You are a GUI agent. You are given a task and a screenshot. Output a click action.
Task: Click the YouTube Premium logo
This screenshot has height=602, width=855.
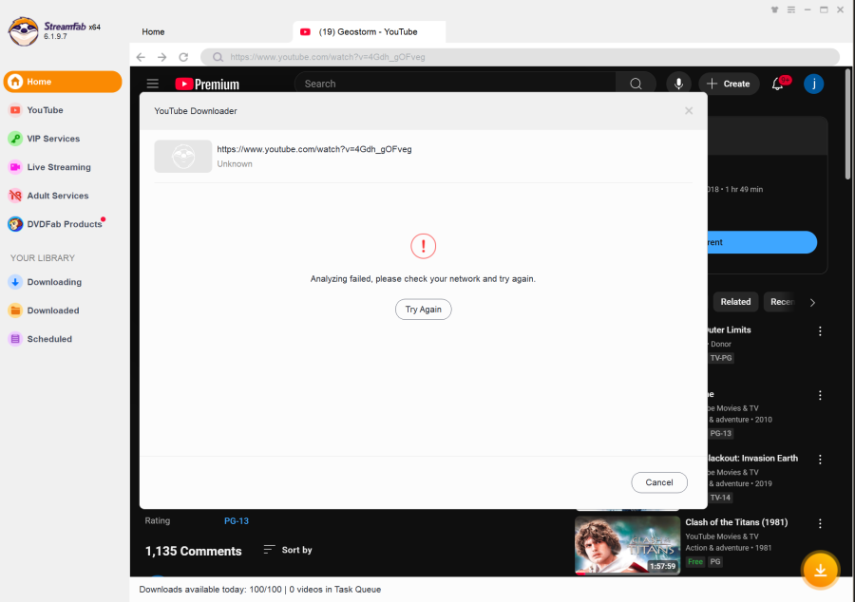coord(207,84)
